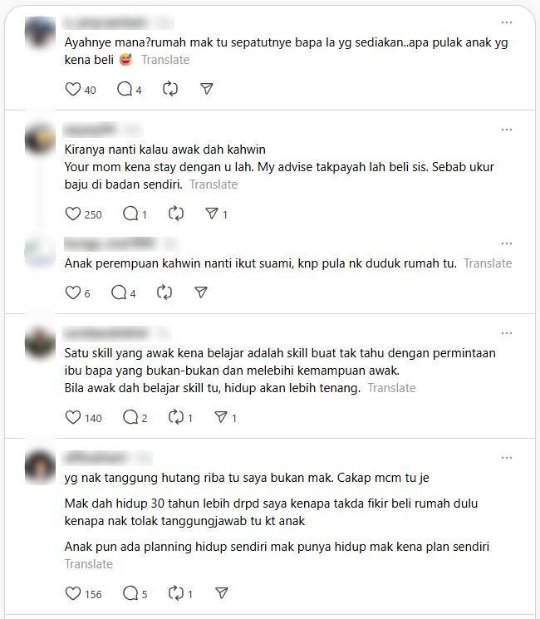This screenshot has width=540, height=619.
Task: Open the first commenter's profile picture
Action: pyautogui.click(x=40, y=32)
